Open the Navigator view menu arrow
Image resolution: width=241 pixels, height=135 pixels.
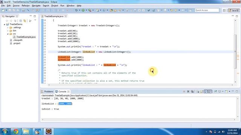click(x=35, y=20)
